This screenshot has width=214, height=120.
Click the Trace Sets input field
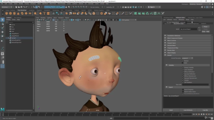pos(195,84)
